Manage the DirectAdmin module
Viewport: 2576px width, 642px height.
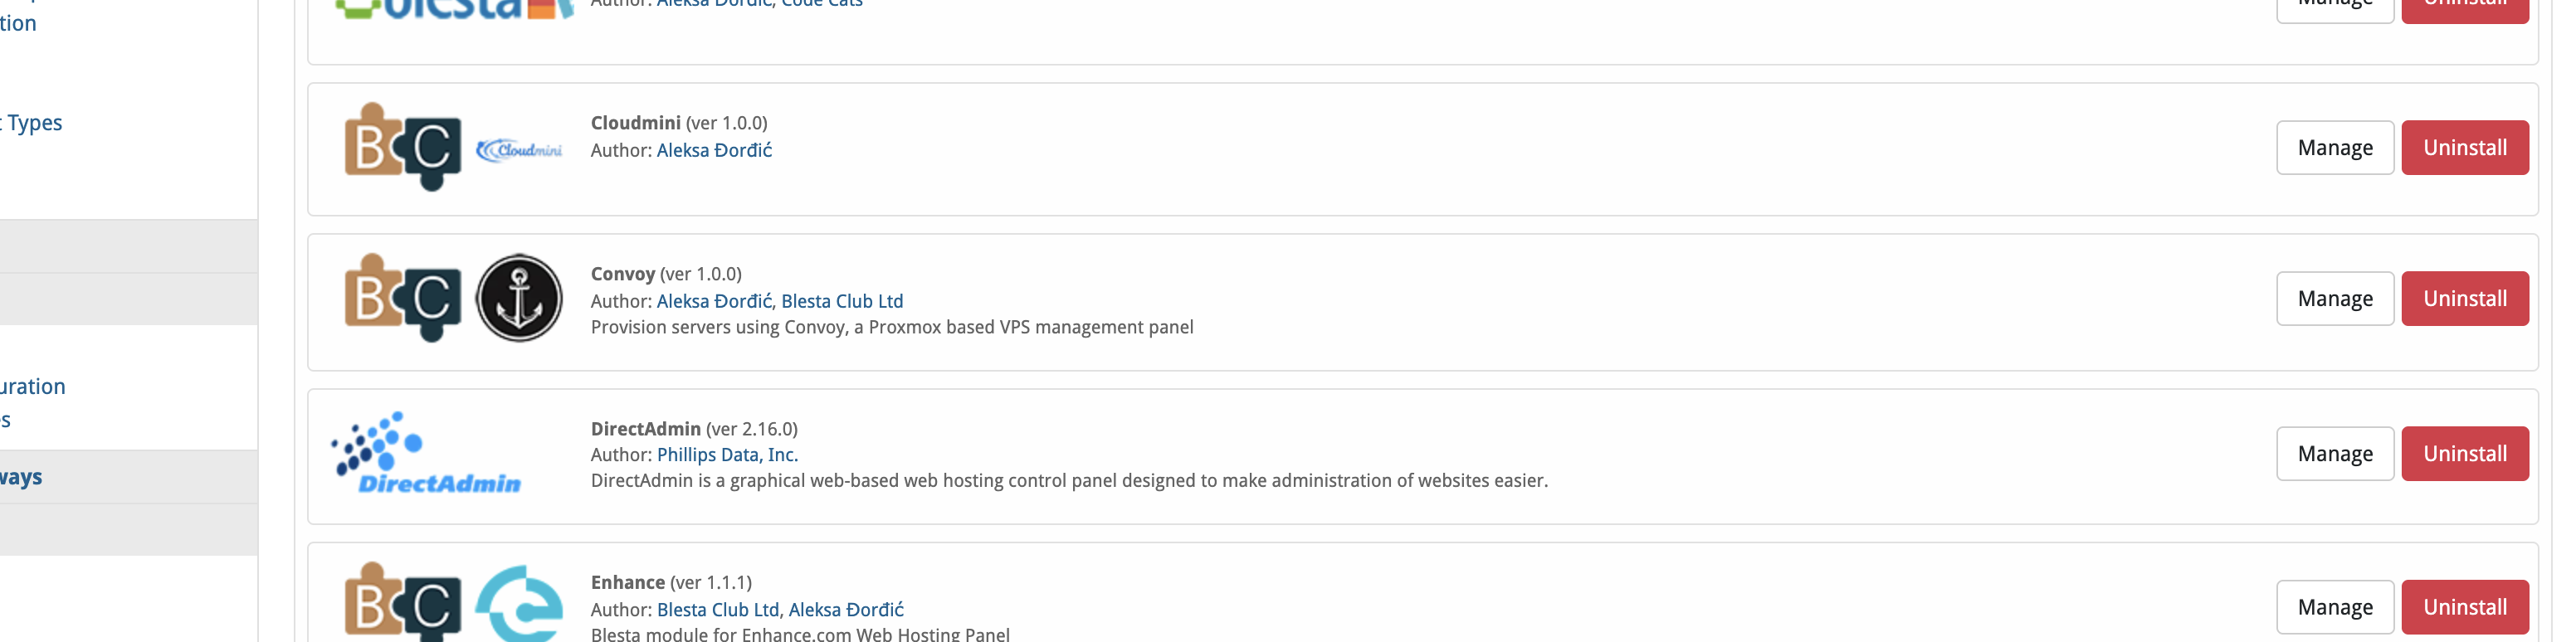(2335, 454)
